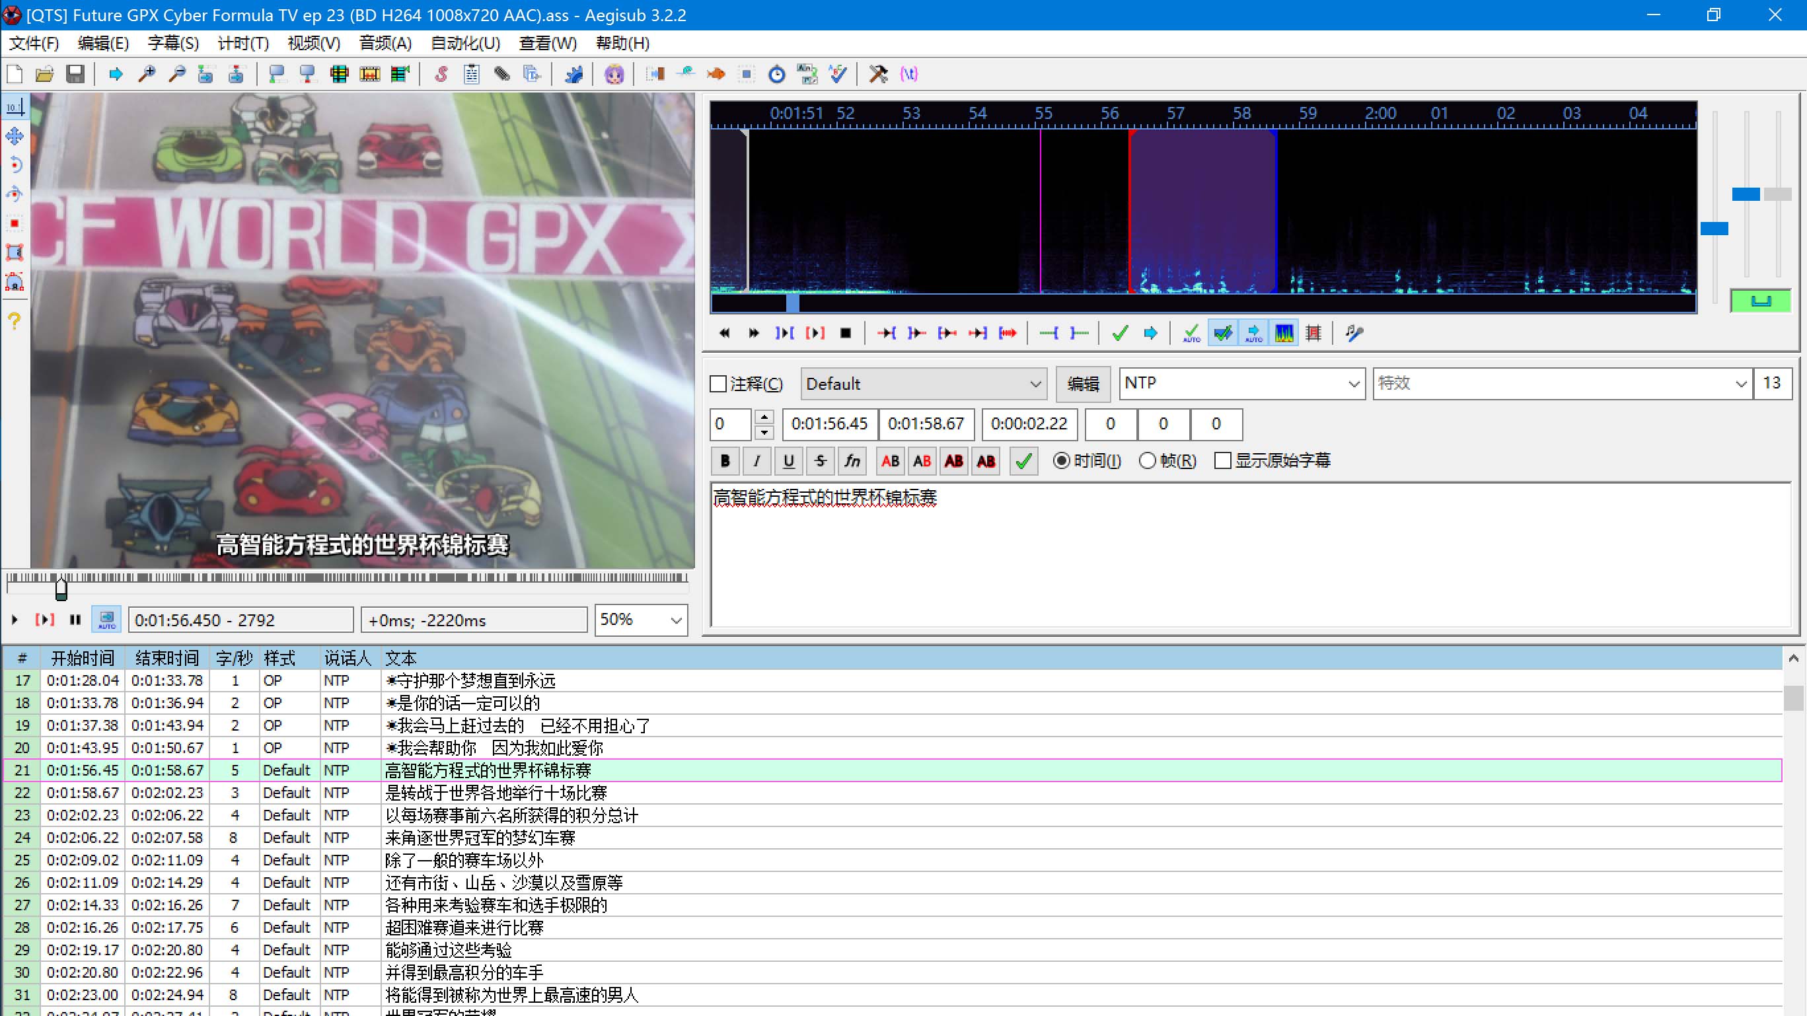This screenshot has width=1807, height=1016.
Task: Commit audio changes green checkmark
Action: (1121, 333)
